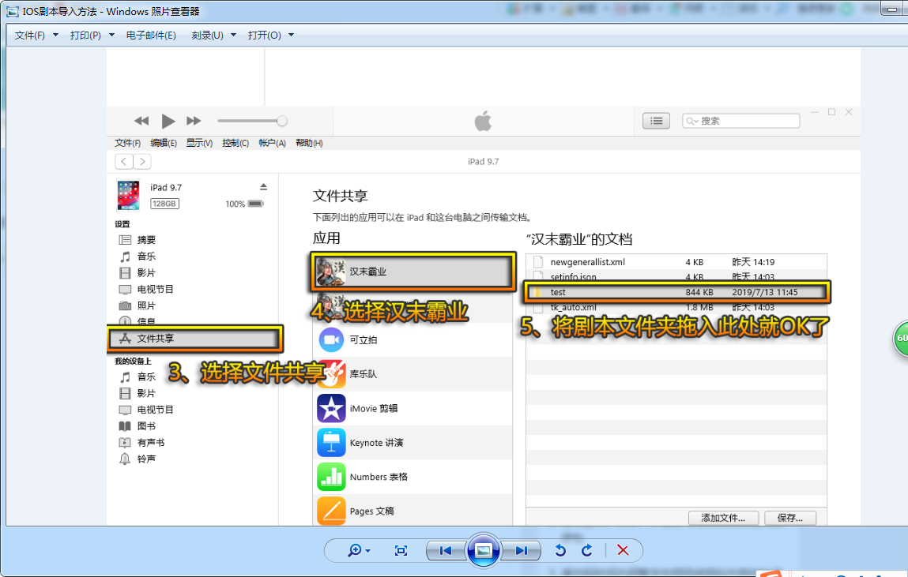Select the 可立拍 app icon
Viewport: 908px width, 577px height.
click(x=331, y=340)
